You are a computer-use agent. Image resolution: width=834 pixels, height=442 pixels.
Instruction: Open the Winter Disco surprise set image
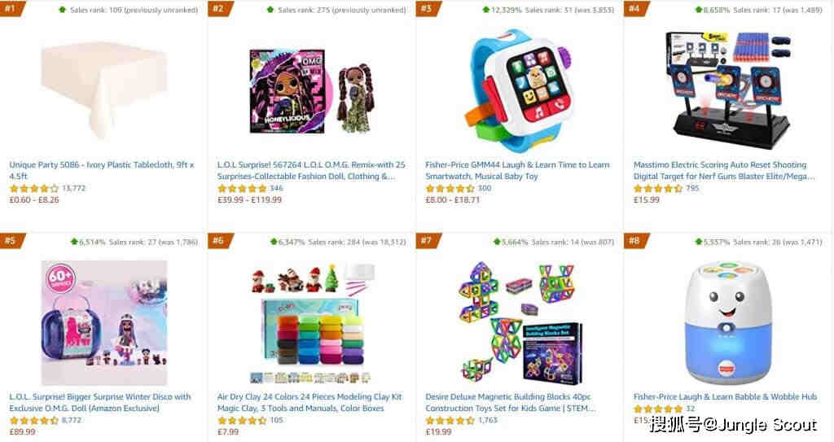(x=104, y=323)
